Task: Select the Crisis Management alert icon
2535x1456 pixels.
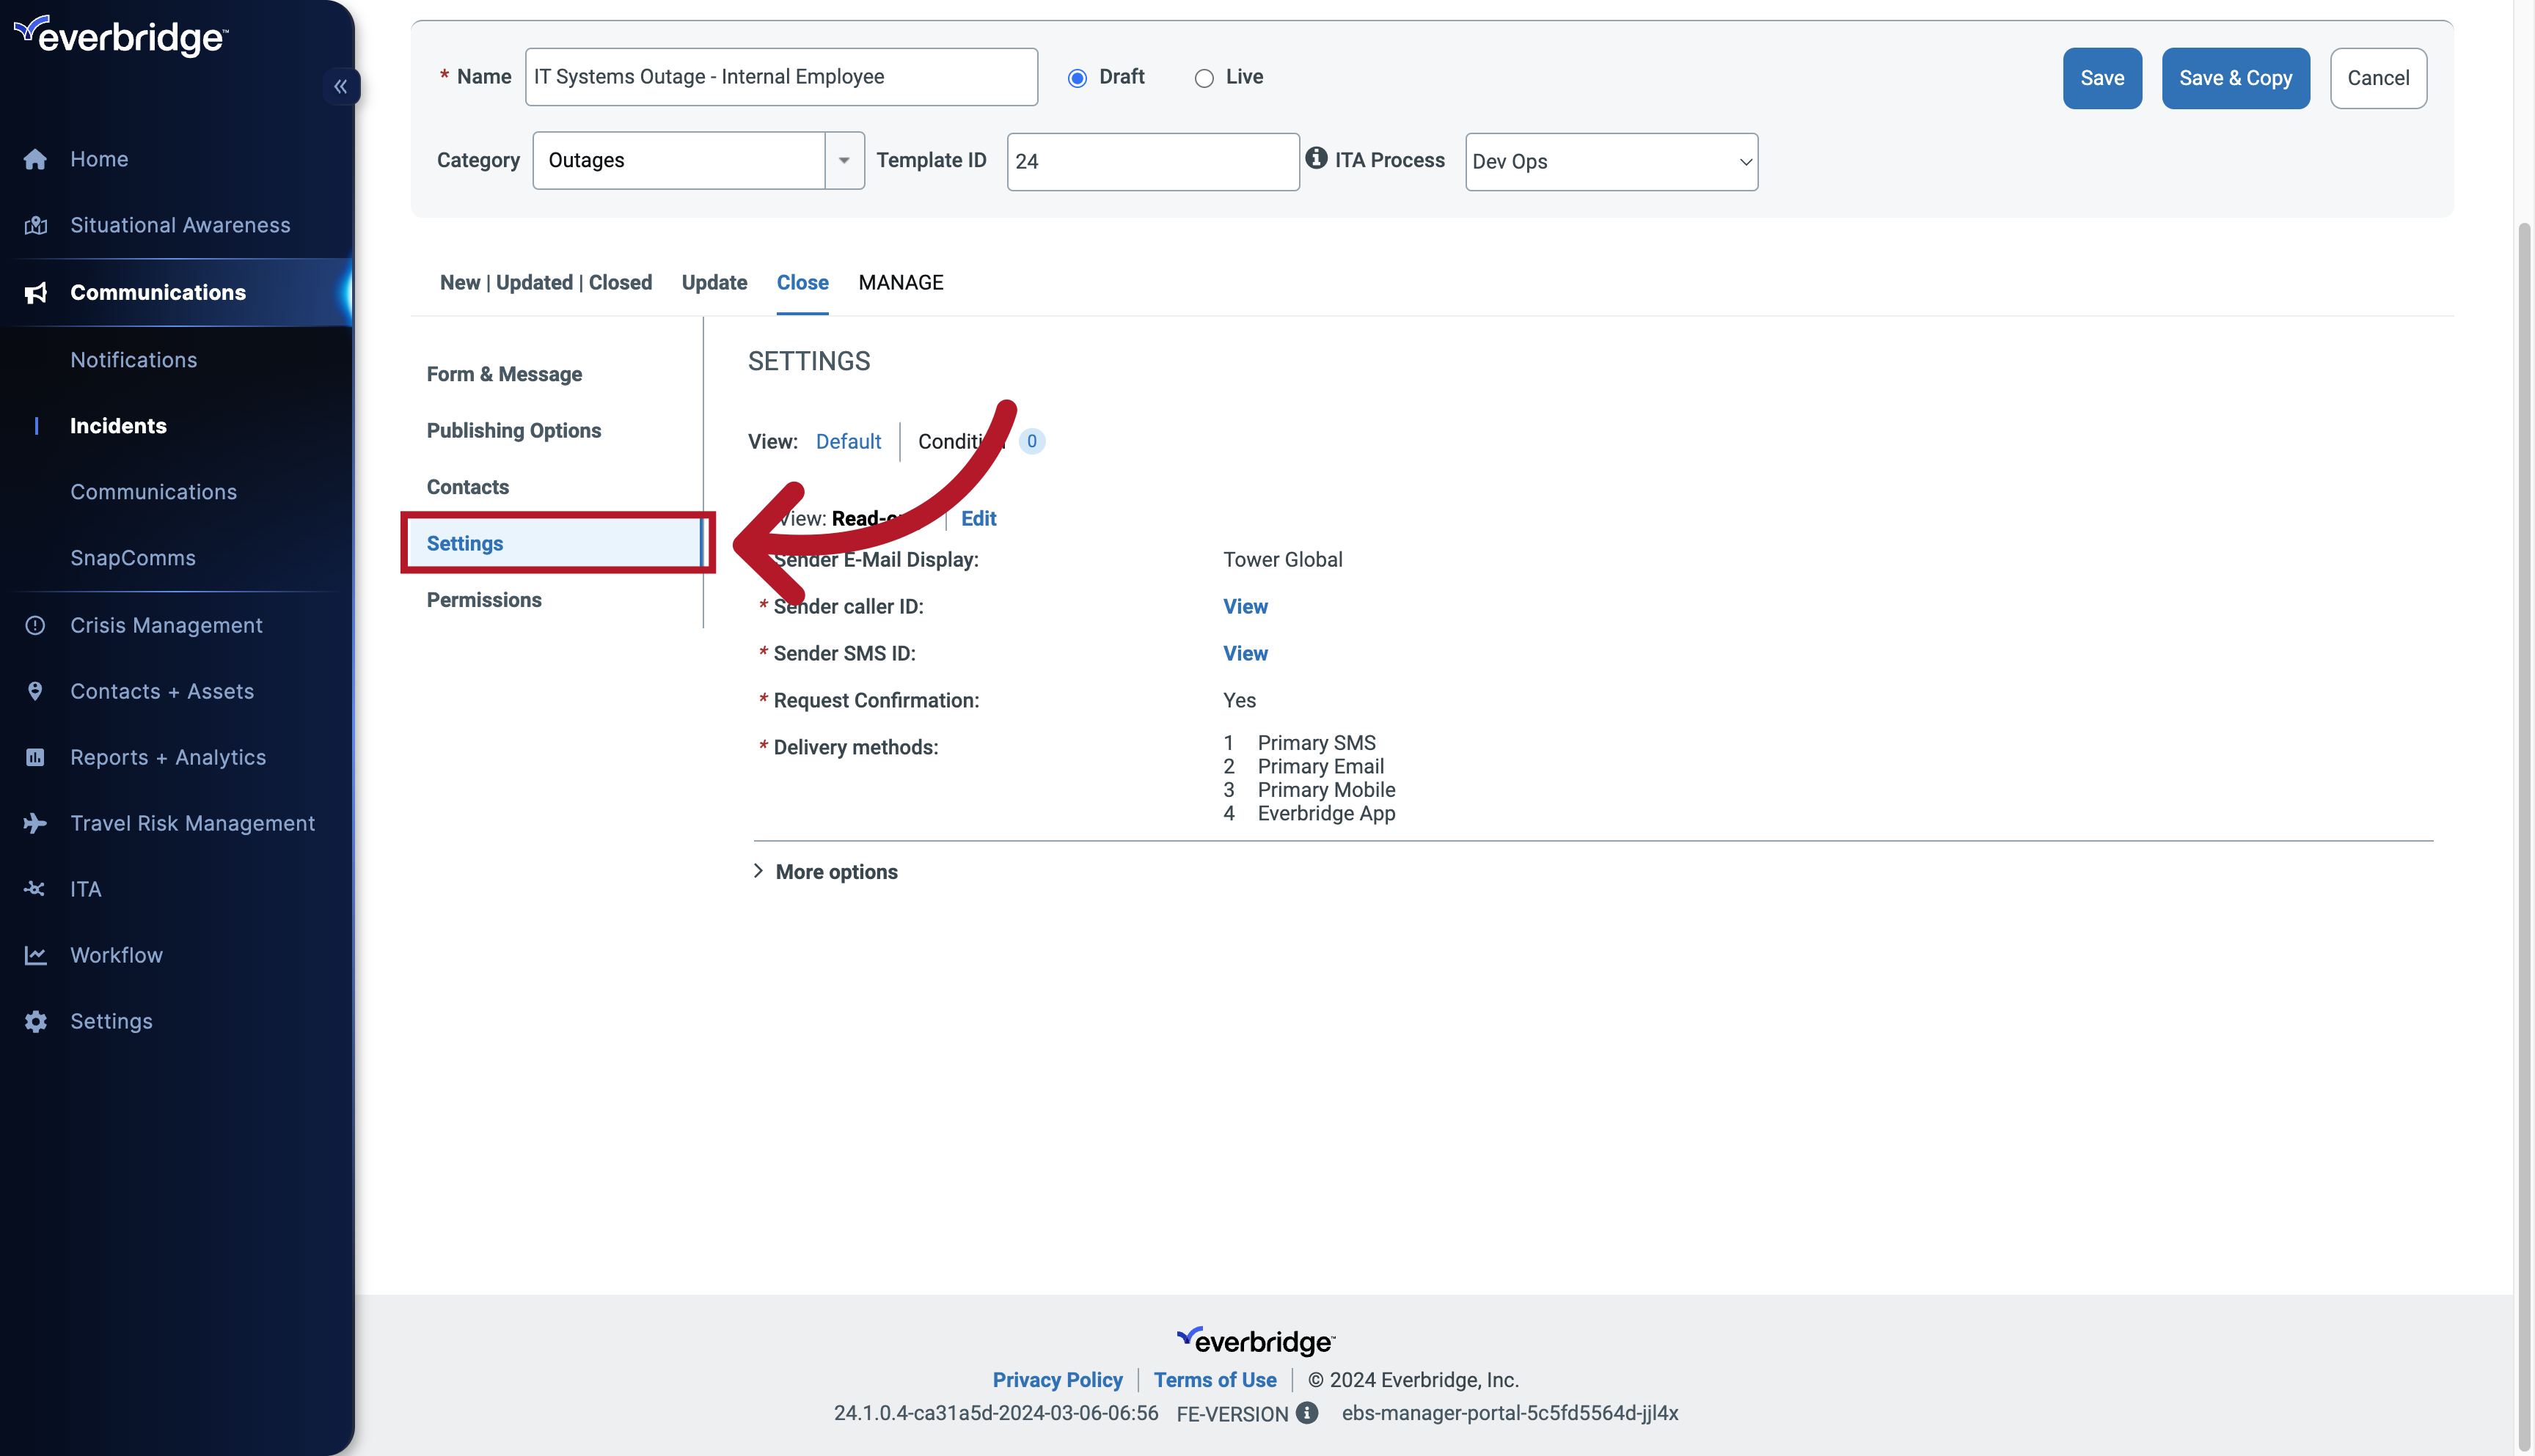Action: [x=35, y=624]
